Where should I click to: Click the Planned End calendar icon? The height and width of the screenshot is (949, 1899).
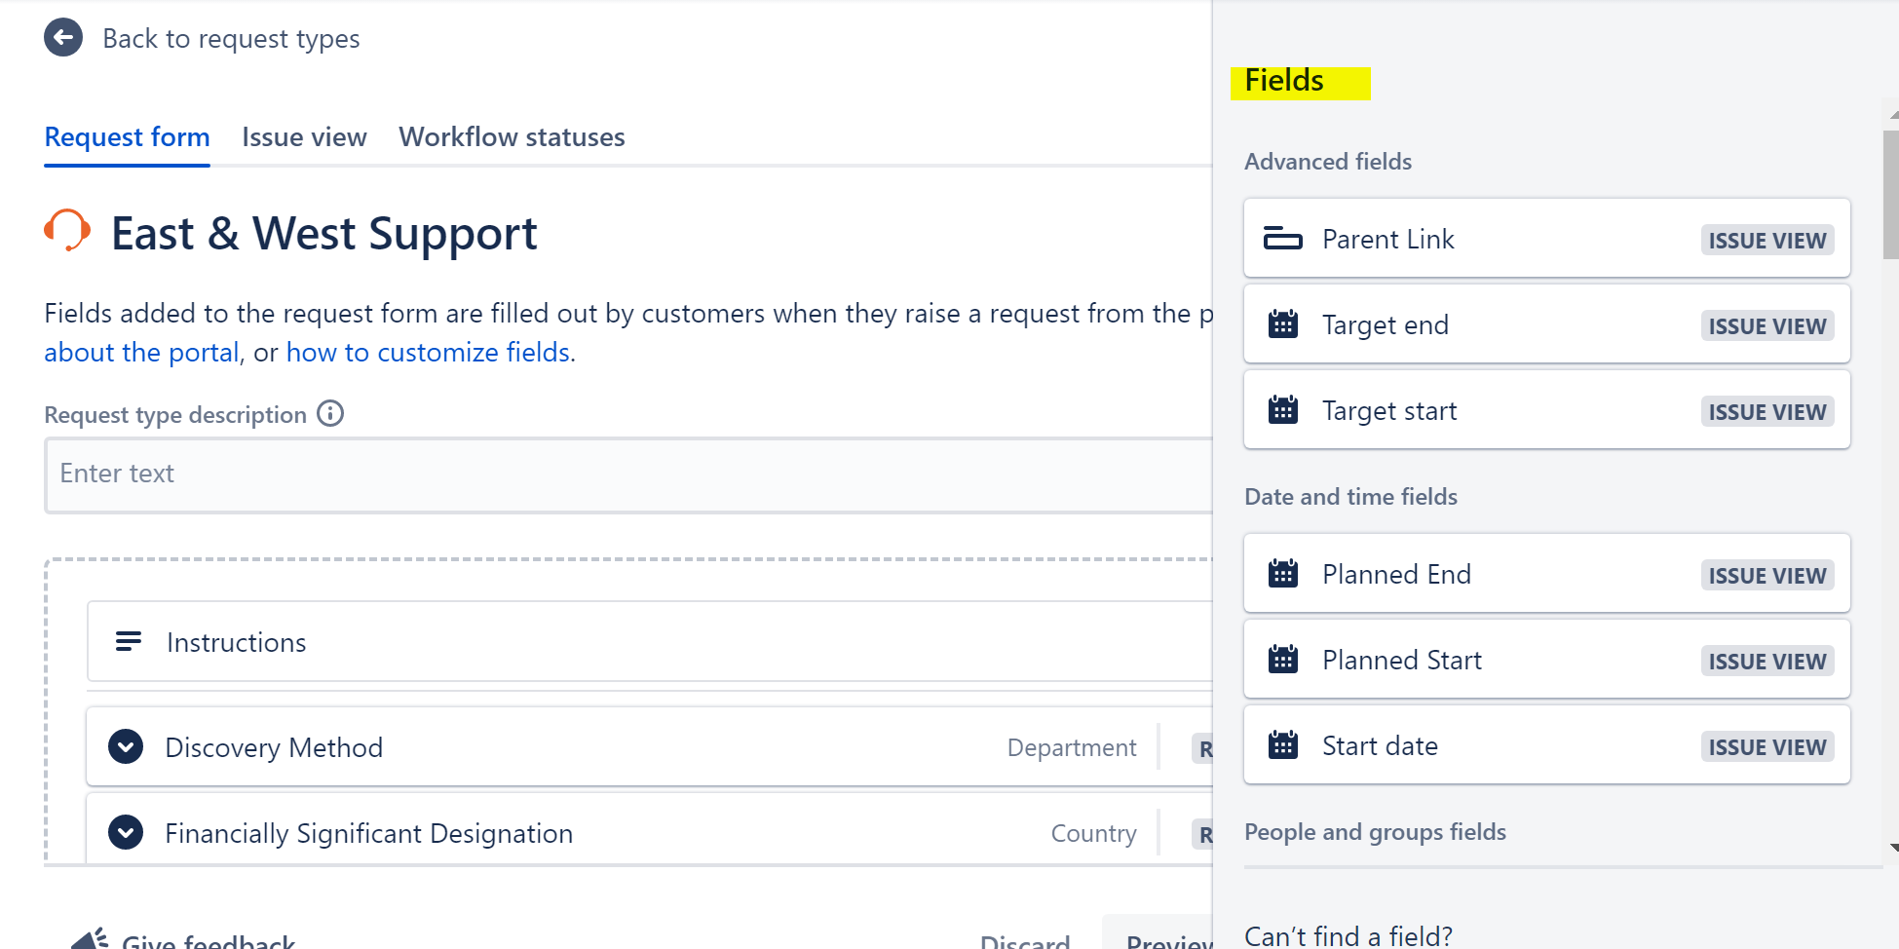point(1283,574)
